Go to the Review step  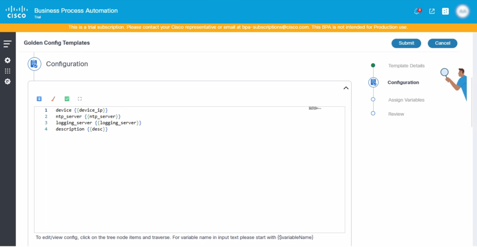(x=396, y=114)
